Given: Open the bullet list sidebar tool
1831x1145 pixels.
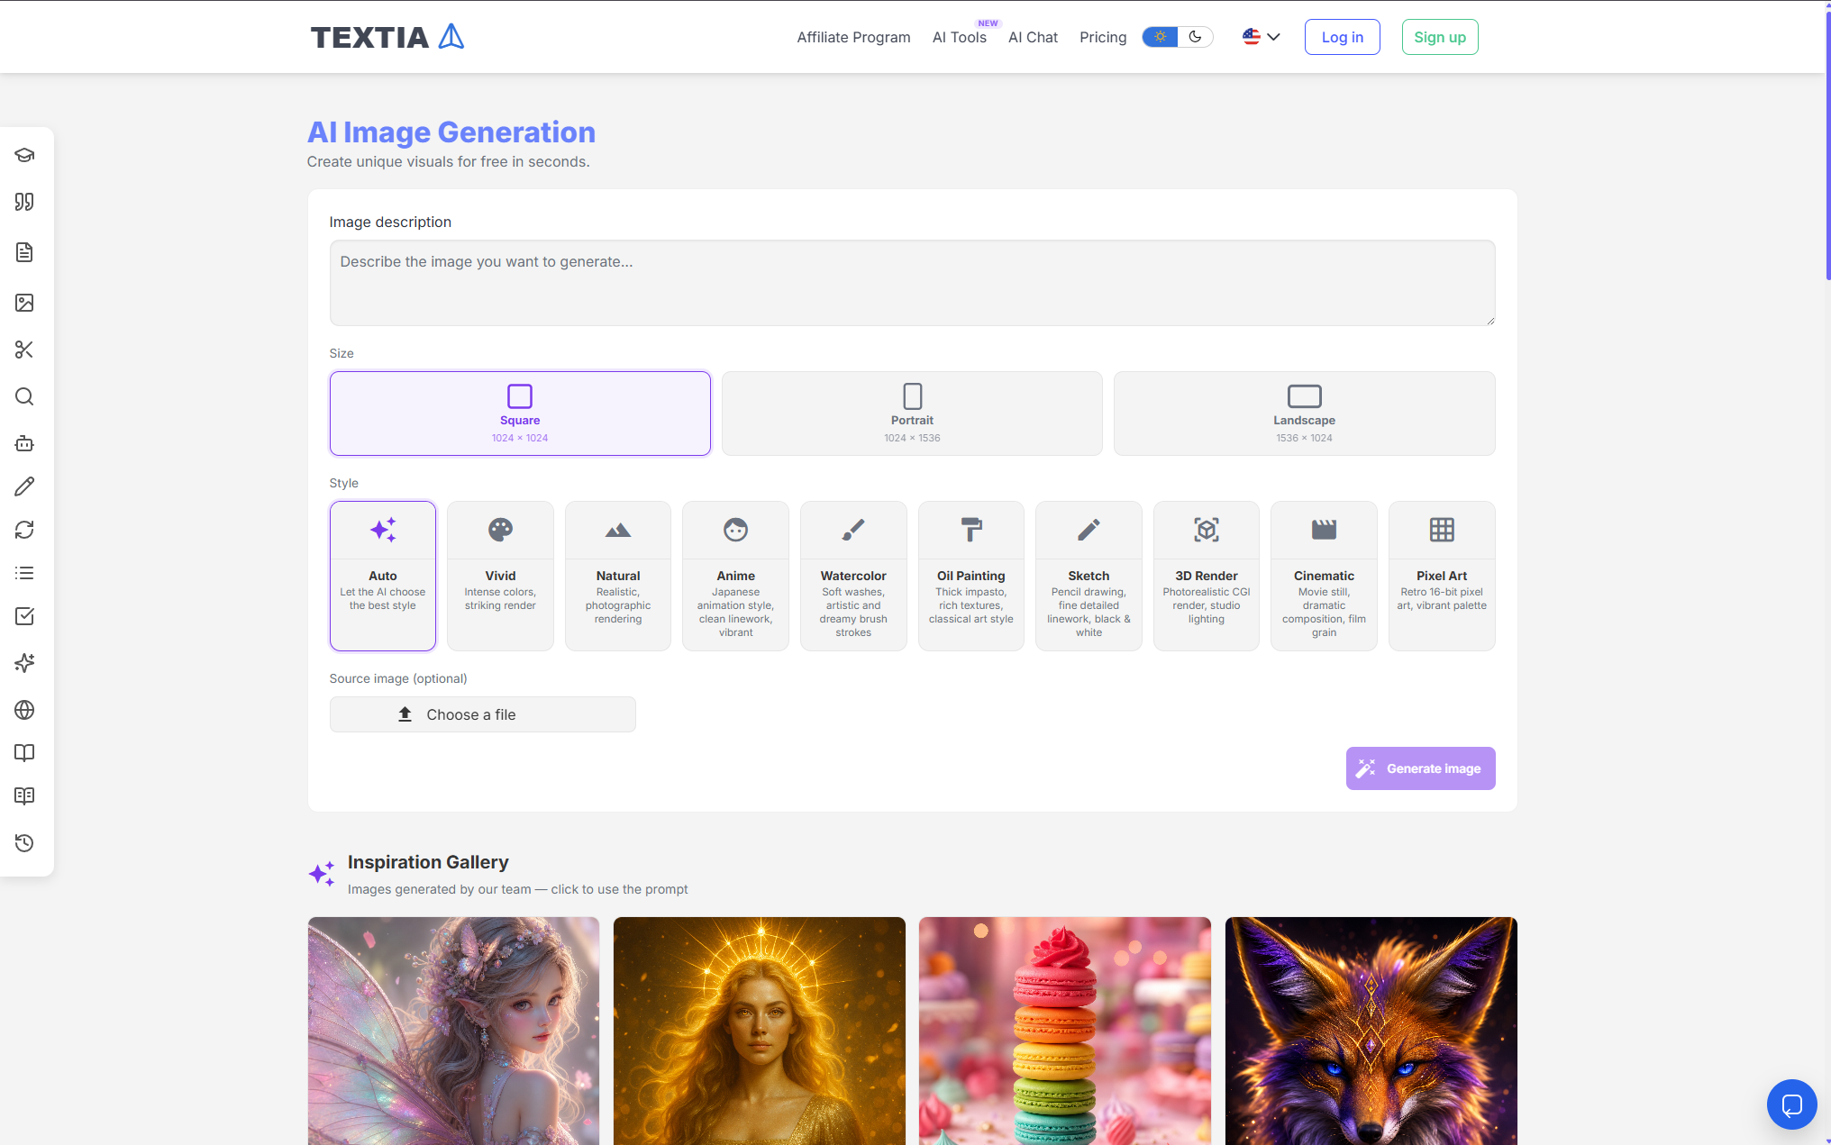Looking at the screenshot, I should click(x=24, y=573).
